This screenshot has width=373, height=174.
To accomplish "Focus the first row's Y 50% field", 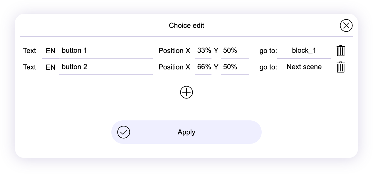I will coord(234,51).
